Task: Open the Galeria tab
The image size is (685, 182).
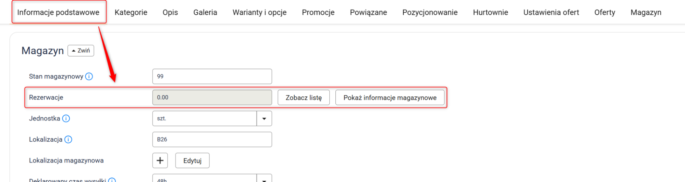Action: click(x=205, y=12)
